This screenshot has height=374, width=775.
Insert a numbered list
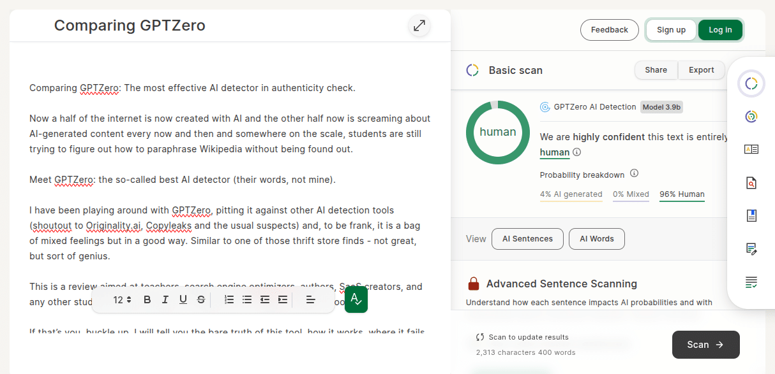coord(229,299)
